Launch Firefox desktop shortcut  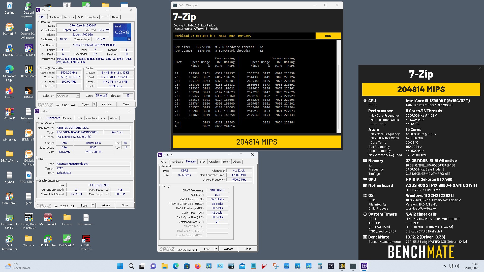point(9,92)
